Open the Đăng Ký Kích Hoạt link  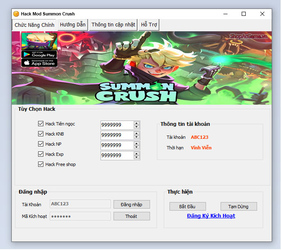click(x=211, y=216)
